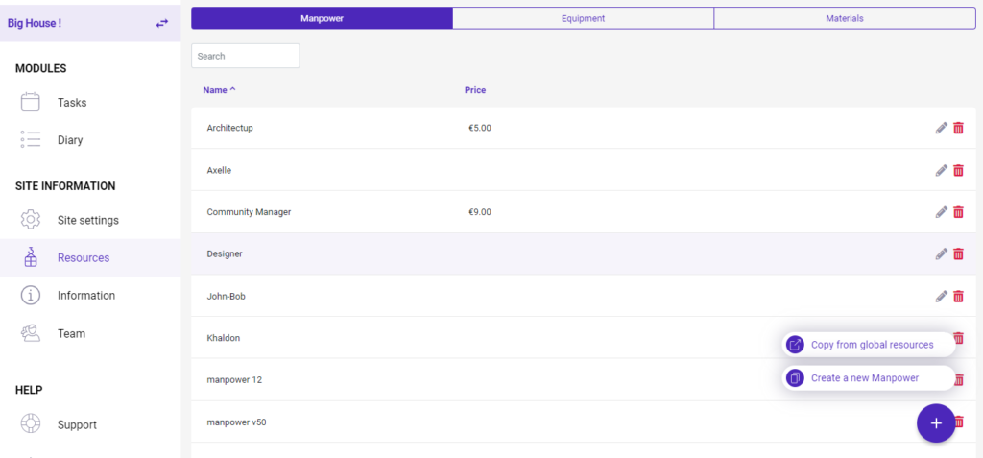Delete the Architectup row
The image size is (983, 458).
coord(959,128)
